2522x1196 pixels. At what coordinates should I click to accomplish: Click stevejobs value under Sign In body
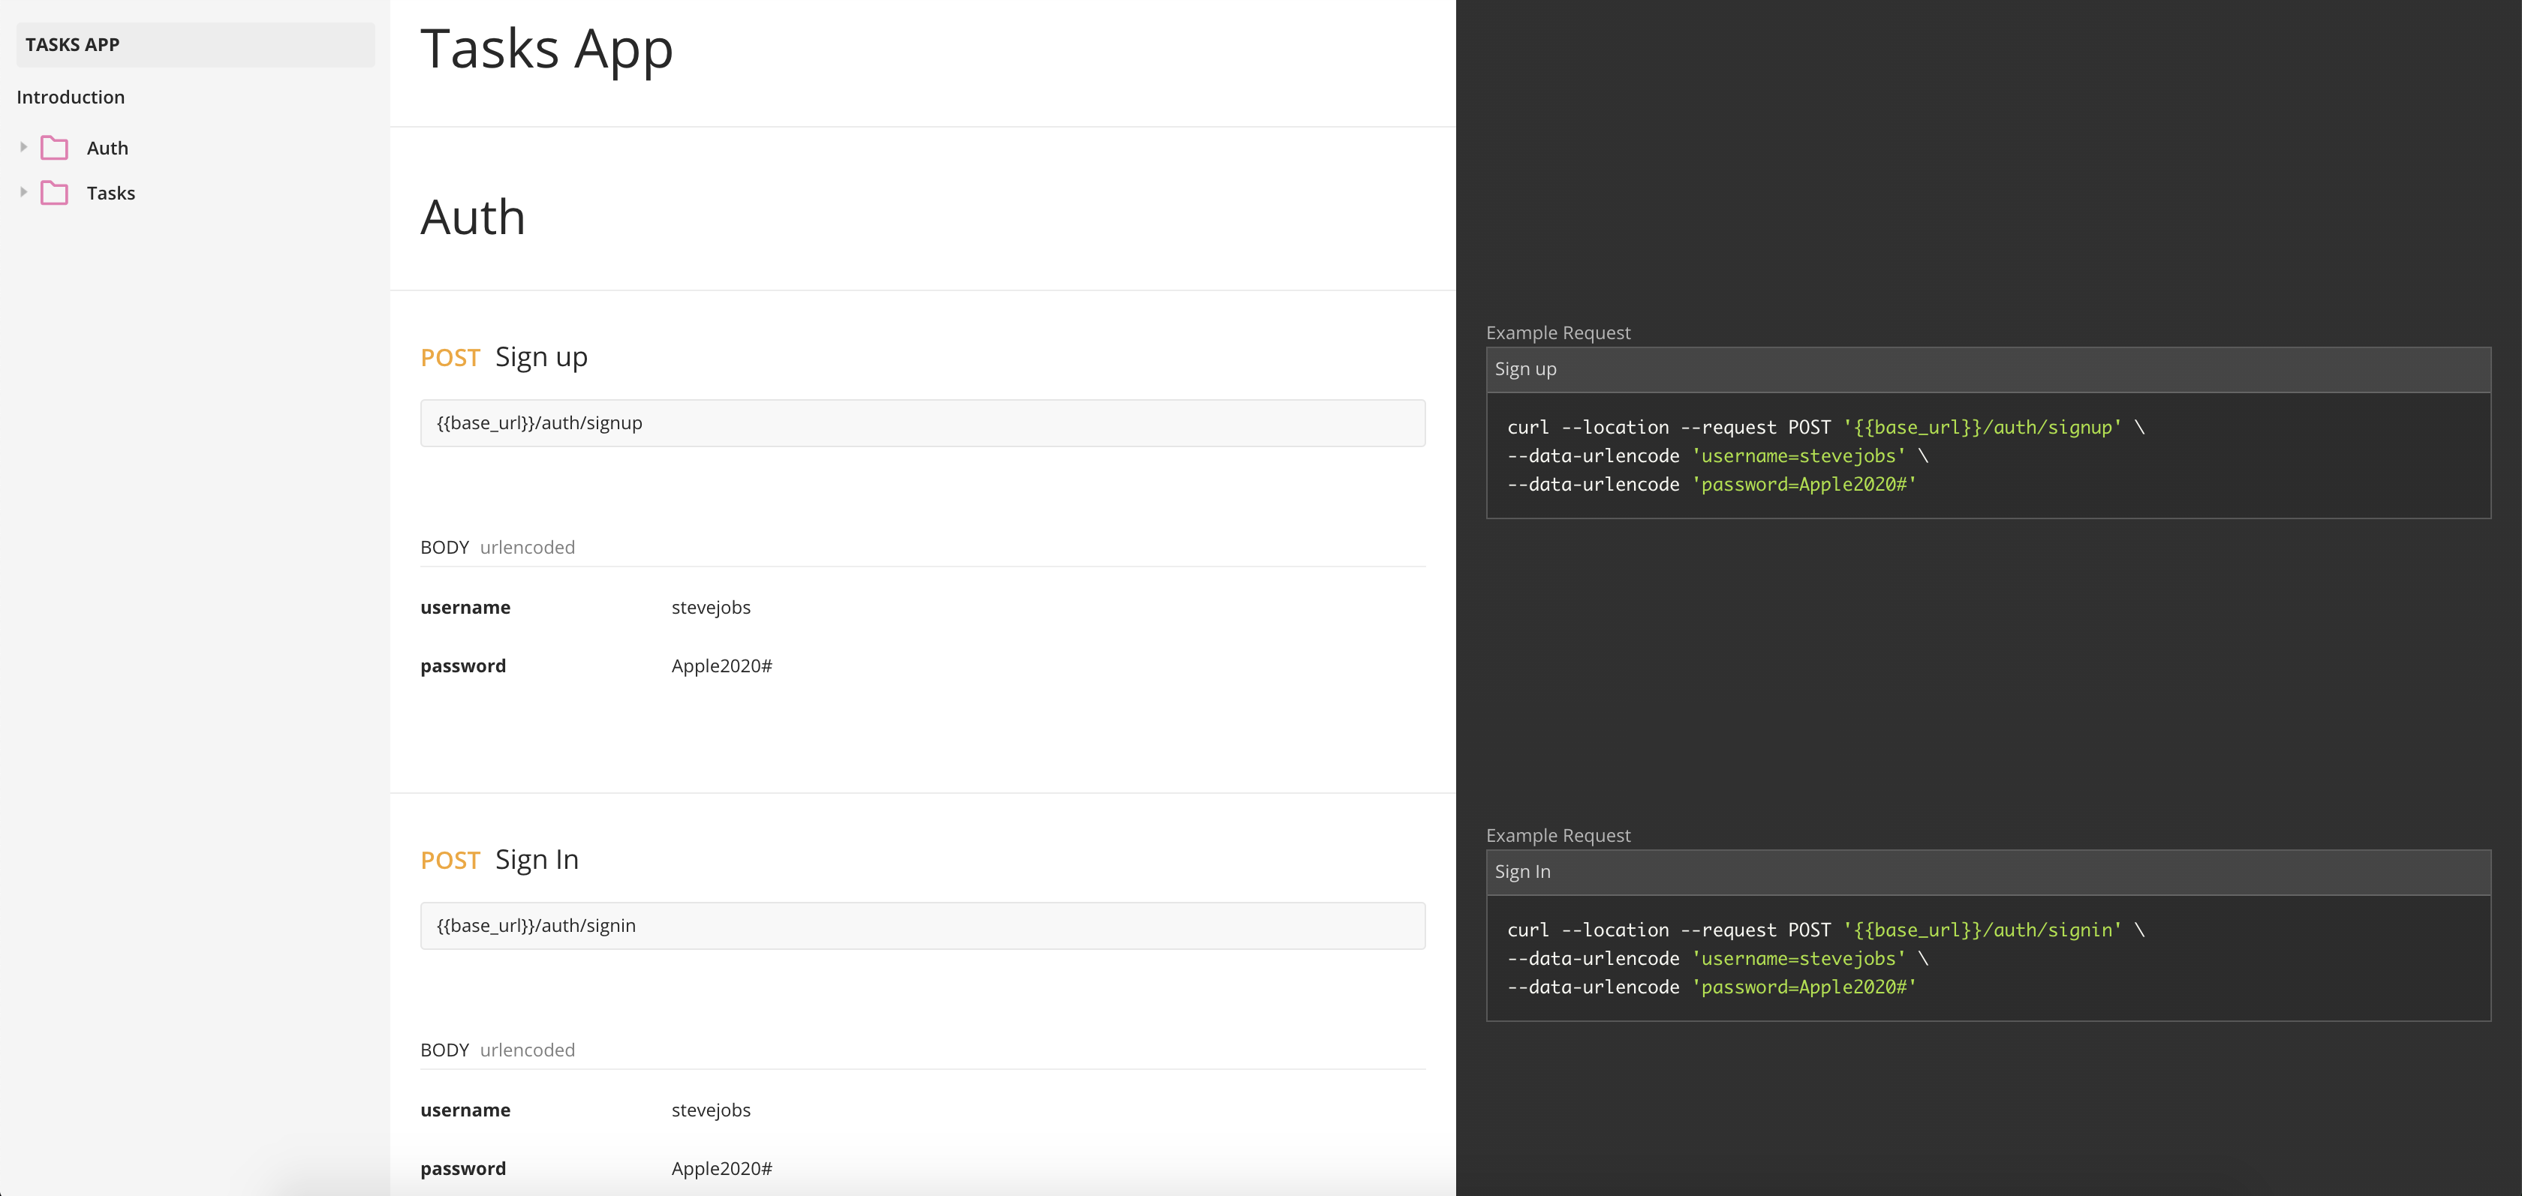(711, 1111)
